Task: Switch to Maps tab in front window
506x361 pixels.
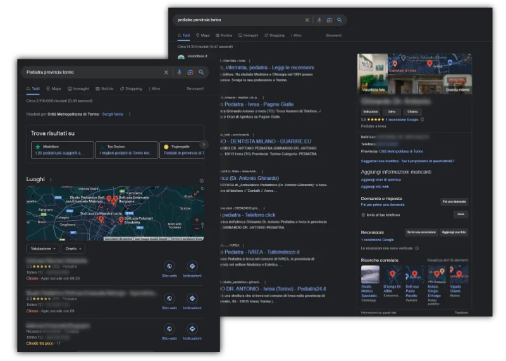Action: coord(53,89)
